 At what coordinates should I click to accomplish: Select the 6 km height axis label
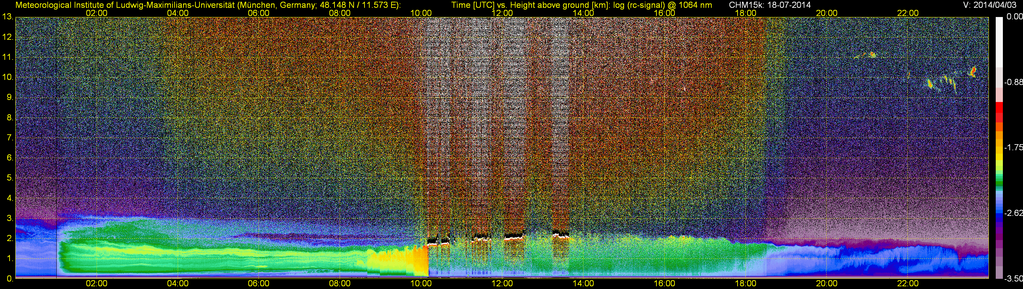[10, 157]
